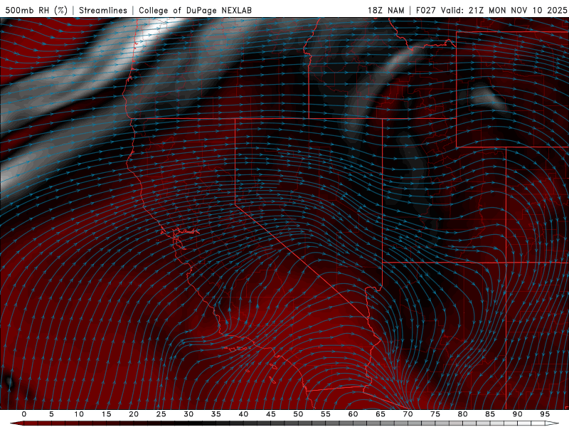Click the color bar label "55"

326,414
